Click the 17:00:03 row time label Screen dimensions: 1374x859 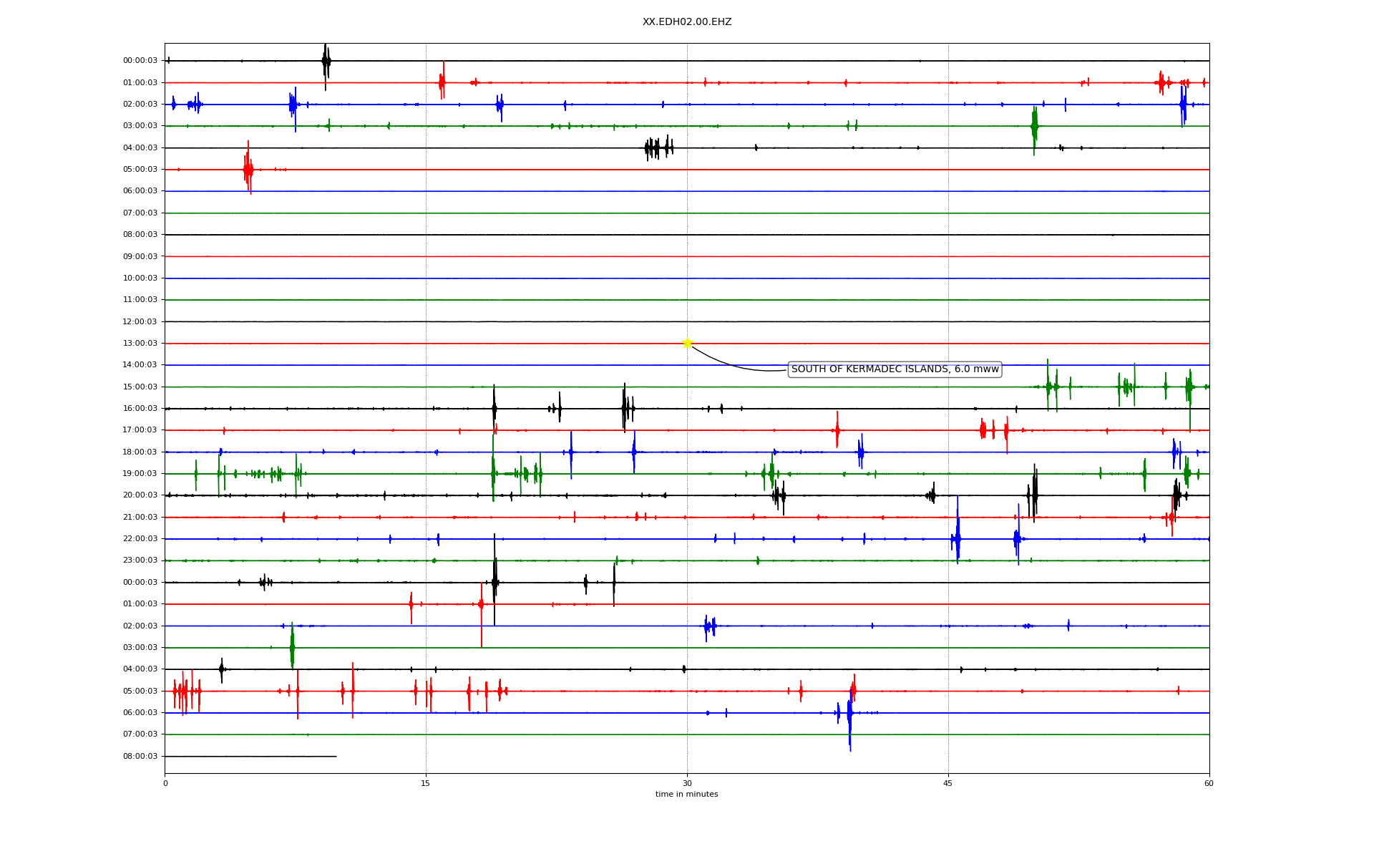[140, 430]
